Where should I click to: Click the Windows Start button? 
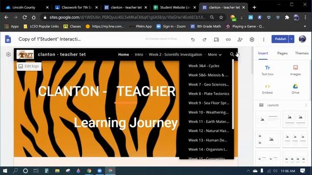pos(5,171)
